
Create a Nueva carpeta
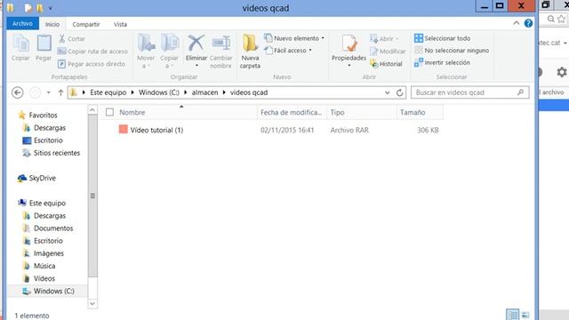click(x=250, y=51)
